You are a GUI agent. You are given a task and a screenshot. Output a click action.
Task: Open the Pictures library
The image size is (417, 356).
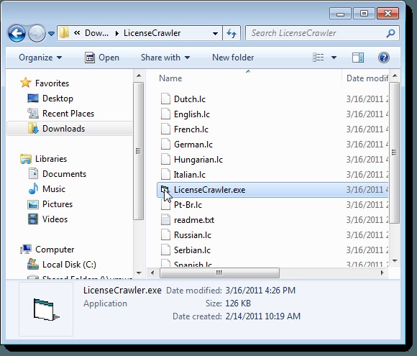click(x=50, y=204)
